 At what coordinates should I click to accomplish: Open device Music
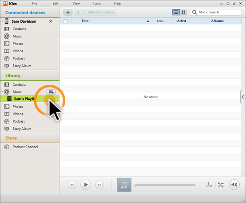[x=17, y=36]
